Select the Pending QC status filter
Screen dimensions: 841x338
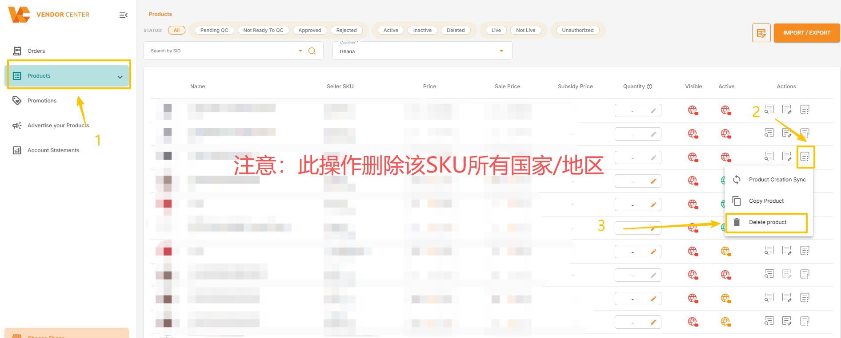(x=214, y=30)
